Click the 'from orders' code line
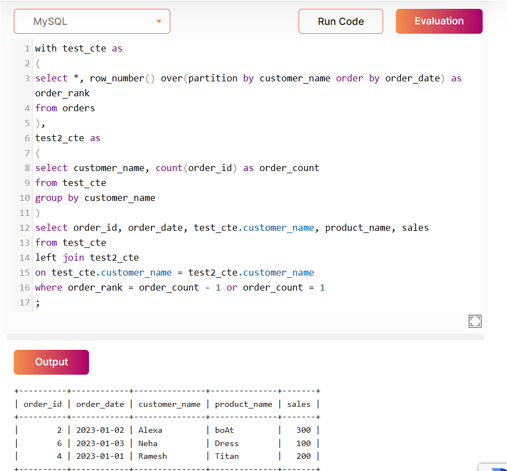507x471 pixels. [x=65, y=108]
